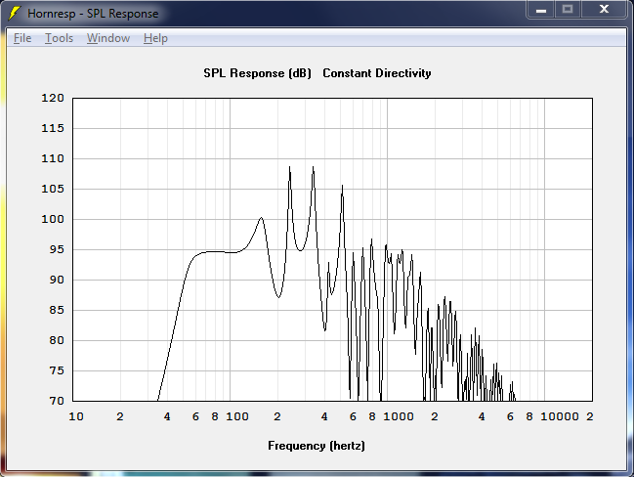Screen dimensions: 634x477
Task: Click the Hornresp lightning bolt title icon
Action: pyautogui.click(x=15, y=13)
